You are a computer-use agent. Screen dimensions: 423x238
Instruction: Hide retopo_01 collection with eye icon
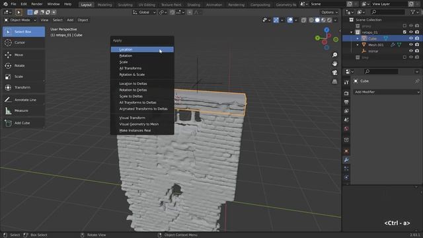(411, 32)
